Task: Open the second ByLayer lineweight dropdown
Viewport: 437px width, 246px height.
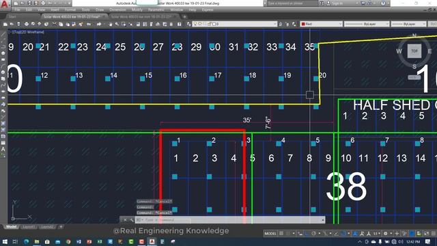Action: (408, 24)
